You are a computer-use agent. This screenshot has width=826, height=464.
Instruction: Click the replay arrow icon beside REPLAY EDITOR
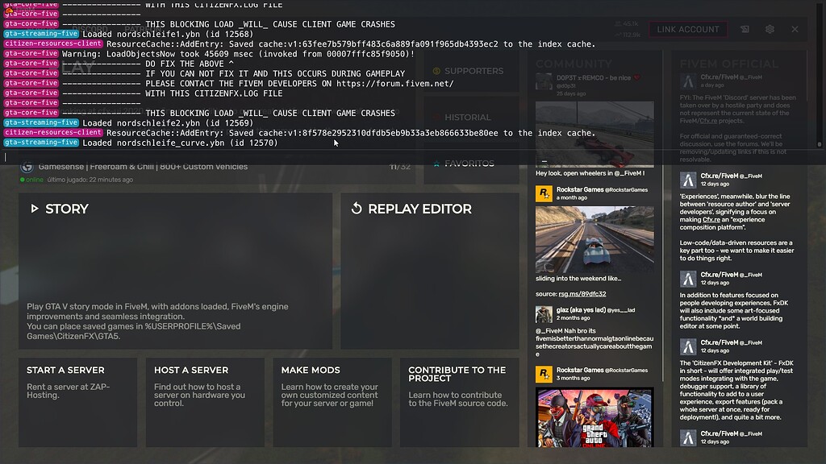point(357,209)
